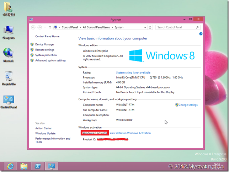The image size is (229, 172).
Task: Open the Recycle Bin desktop icon
Action: pyautogui.click(x=9, y=78)
